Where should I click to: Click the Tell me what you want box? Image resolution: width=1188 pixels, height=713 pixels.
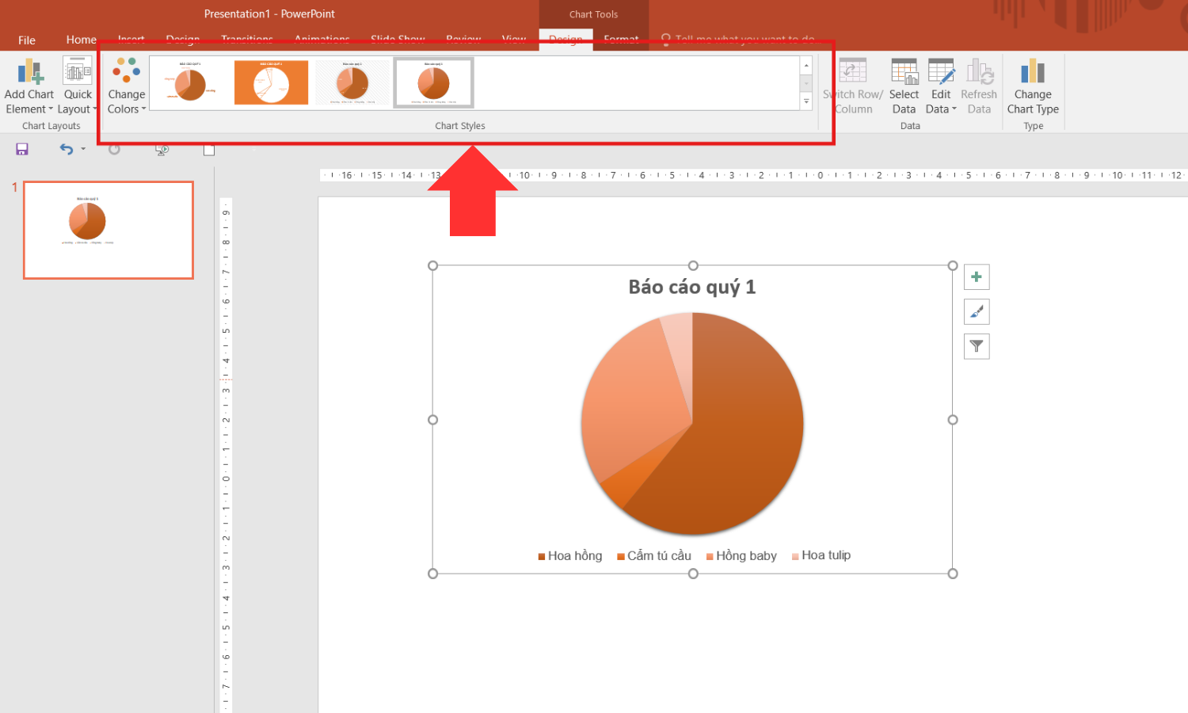738,40
